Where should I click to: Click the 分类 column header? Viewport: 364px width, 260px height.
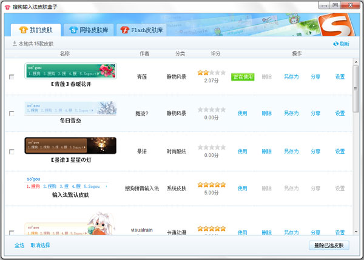180,53
